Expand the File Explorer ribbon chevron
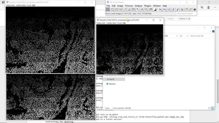Image resolution: width=219 pixels, height=123 pixels. click(x=210, y=31)
